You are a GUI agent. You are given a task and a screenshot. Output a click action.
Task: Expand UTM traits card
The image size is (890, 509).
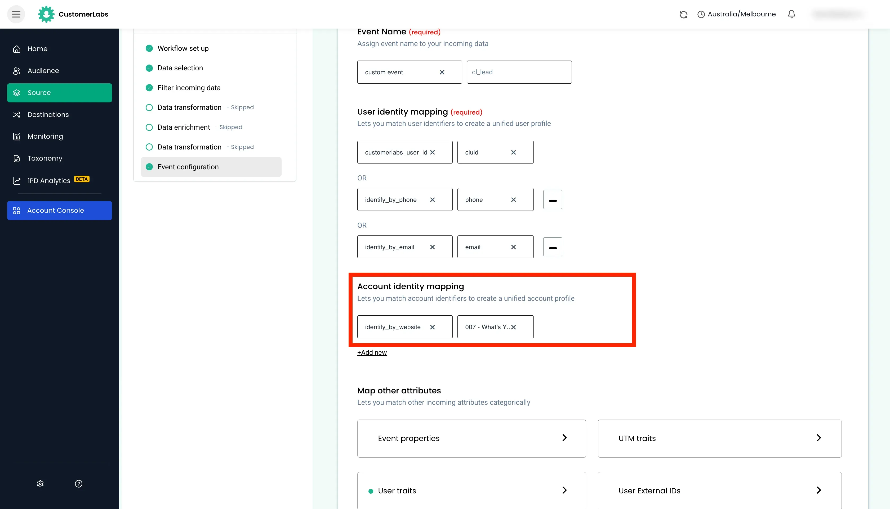[720, 438]
